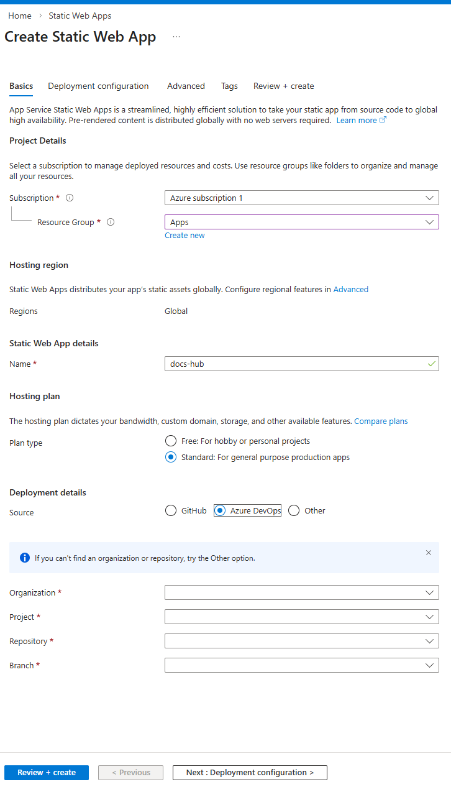Open the Organization dropdown
This screenshot has width=451, height=792.
[301, 592]
